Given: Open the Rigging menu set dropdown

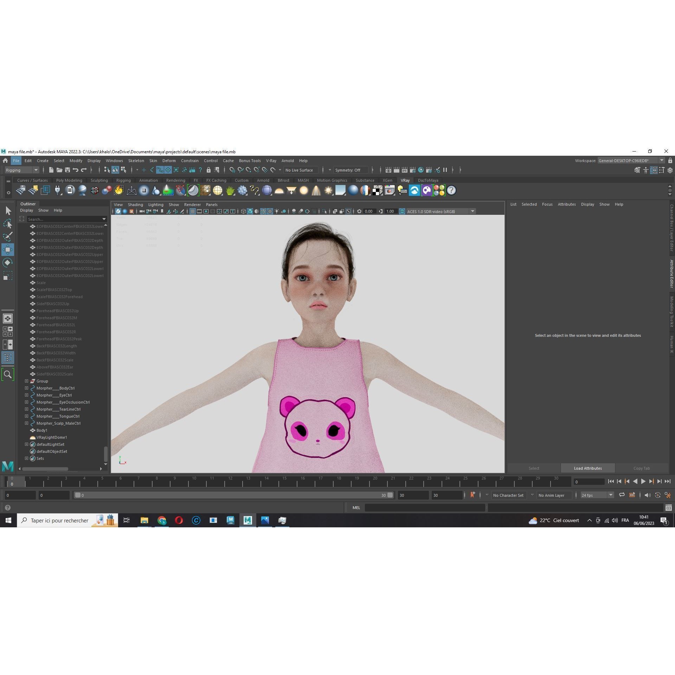Looking at the screenshot, I should [x=21, y=170].
